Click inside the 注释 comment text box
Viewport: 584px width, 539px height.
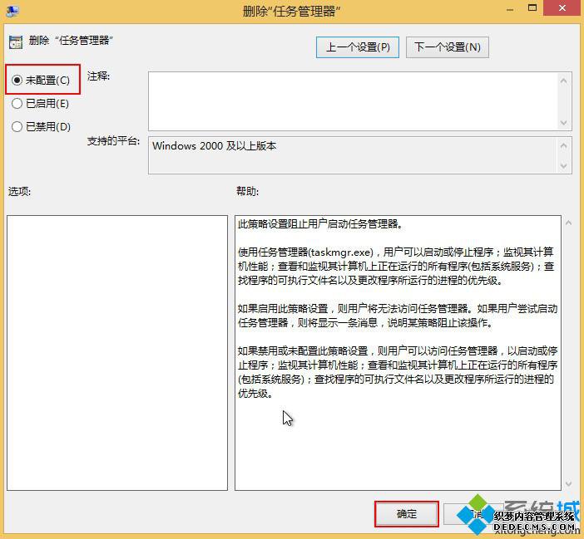(x=353, y=101)
